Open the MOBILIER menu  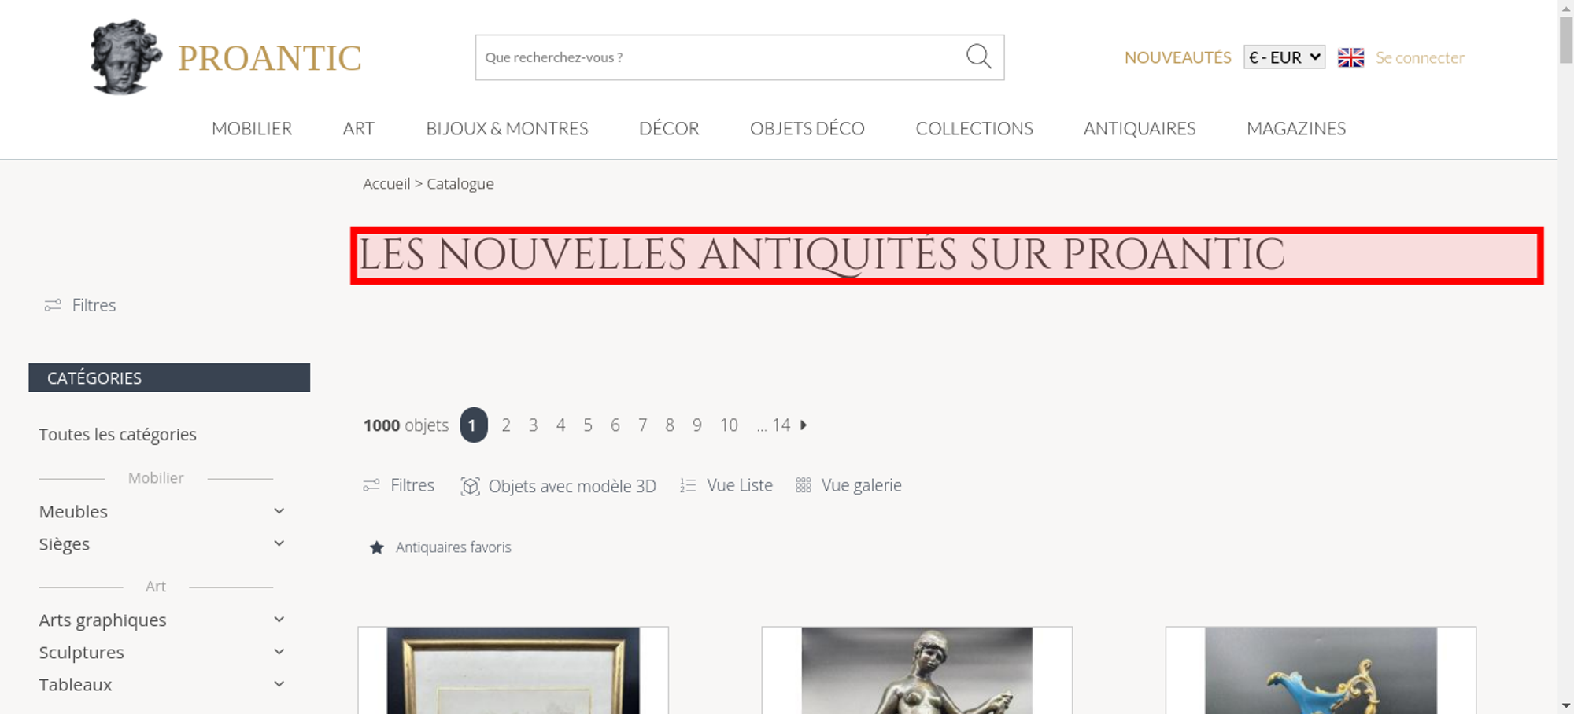(252, 128)
